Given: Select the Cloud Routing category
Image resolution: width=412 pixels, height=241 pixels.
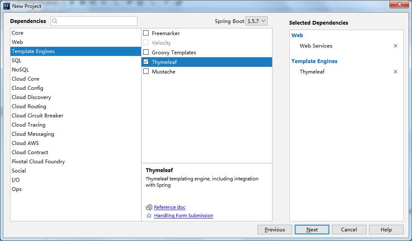Looking at the screenshot, I should pyautogui.click(x=76, y=107).
